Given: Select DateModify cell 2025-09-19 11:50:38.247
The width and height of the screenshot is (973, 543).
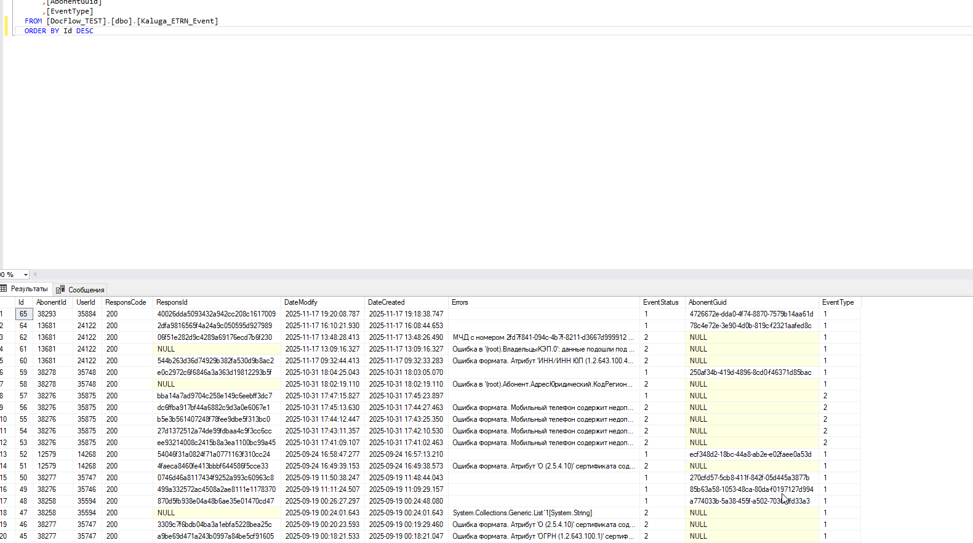Looking at the screenshot, I should tap(323, 478).
